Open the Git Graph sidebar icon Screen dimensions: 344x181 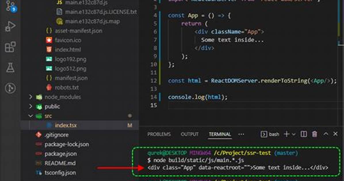10,88
